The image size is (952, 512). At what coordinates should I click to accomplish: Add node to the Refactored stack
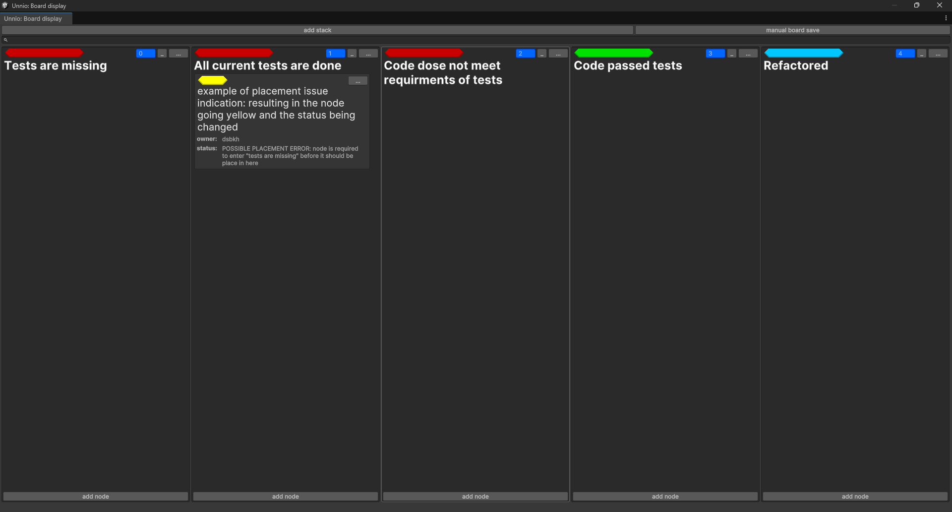coord(855,497)
